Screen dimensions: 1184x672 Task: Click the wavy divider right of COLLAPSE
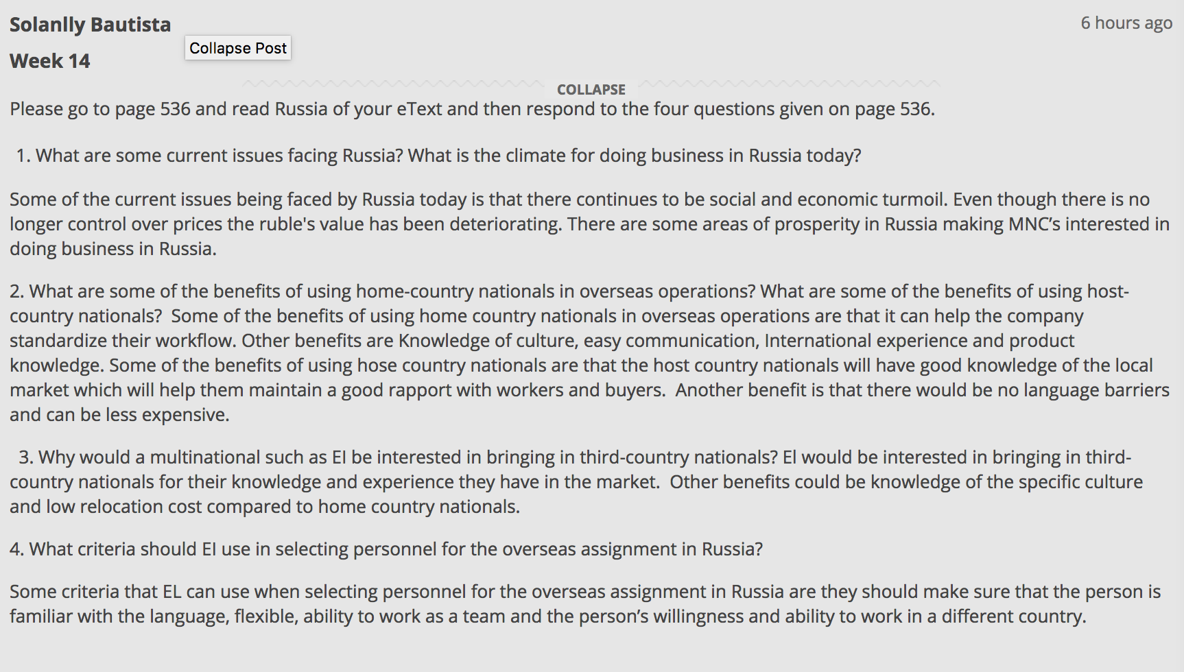coord(789,84)
